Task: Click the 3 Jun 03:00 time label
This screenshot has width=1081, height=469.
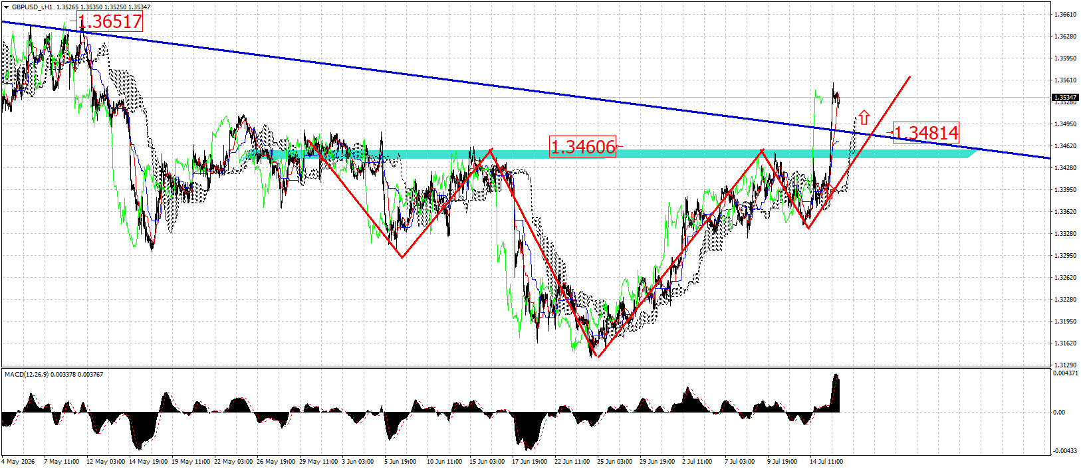Action: coord(358,462)
